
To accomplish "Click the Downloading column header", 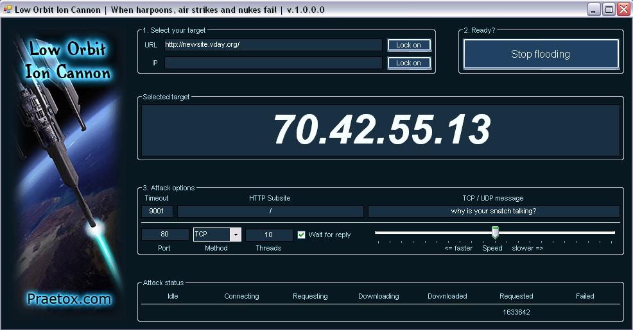I will (379, 296).
